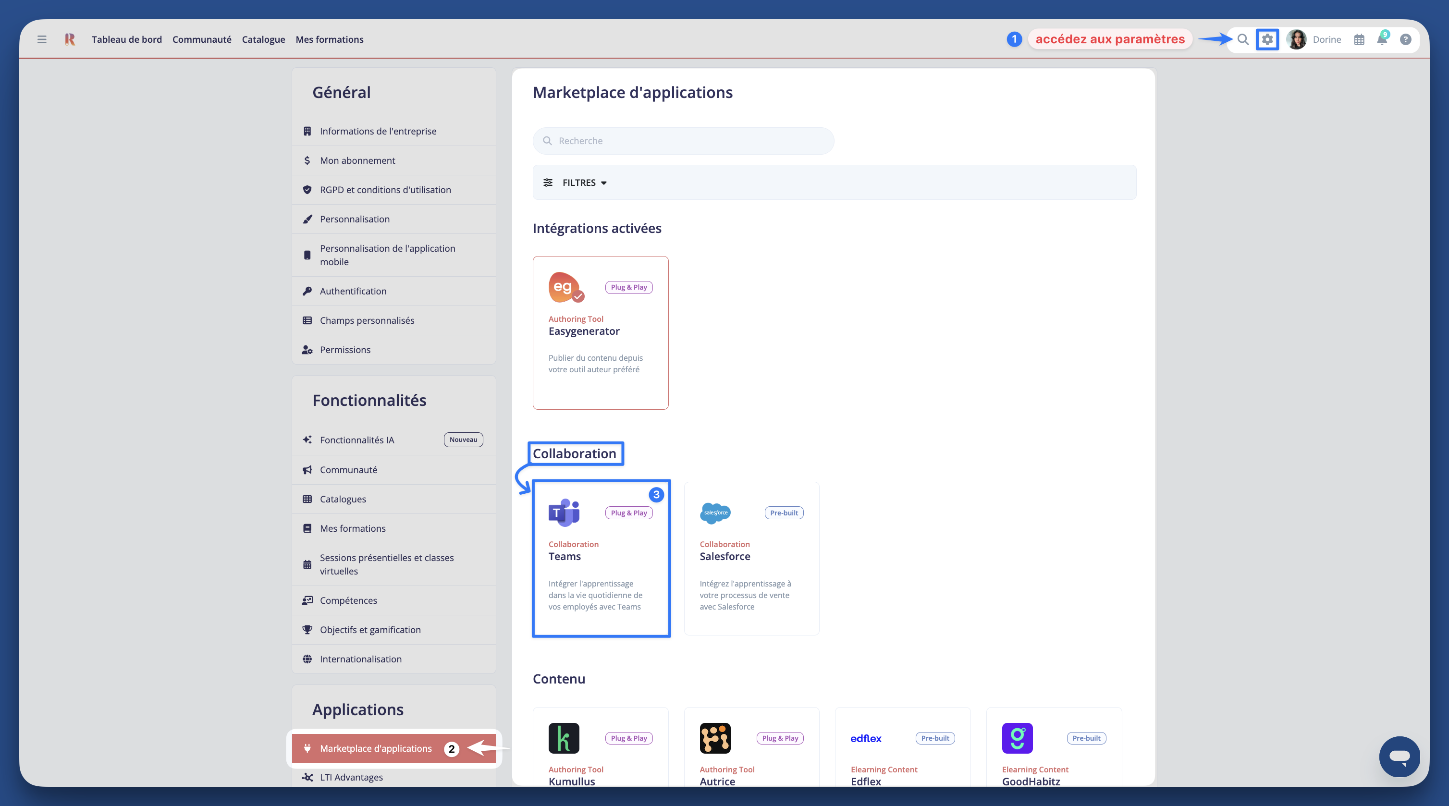Viewport: 1449px width, 806px height.
Task: Click the filter sliders icon
Action: pos(548,183)
